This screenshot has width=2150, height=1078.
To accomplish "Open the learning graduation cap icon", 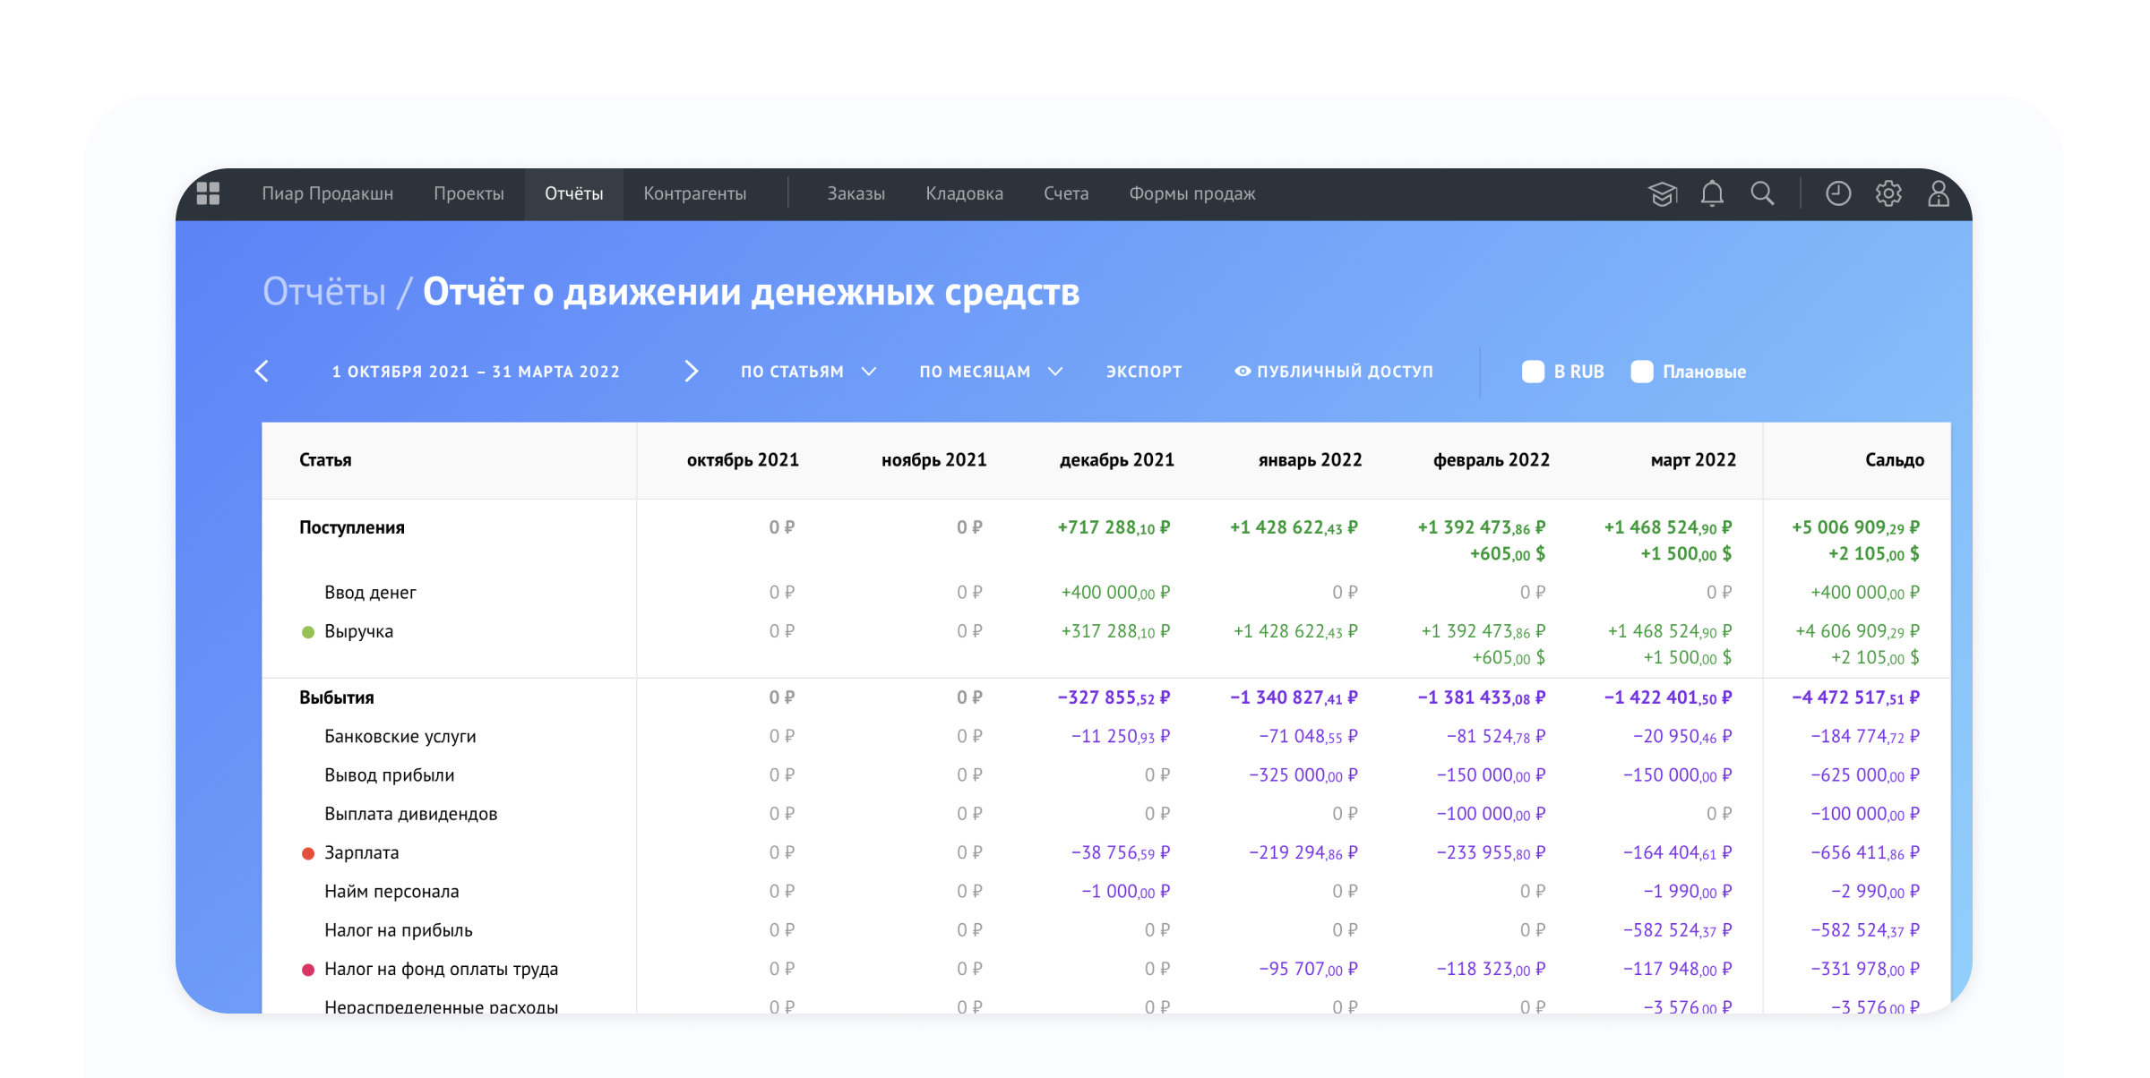I will click(1663, 193).
